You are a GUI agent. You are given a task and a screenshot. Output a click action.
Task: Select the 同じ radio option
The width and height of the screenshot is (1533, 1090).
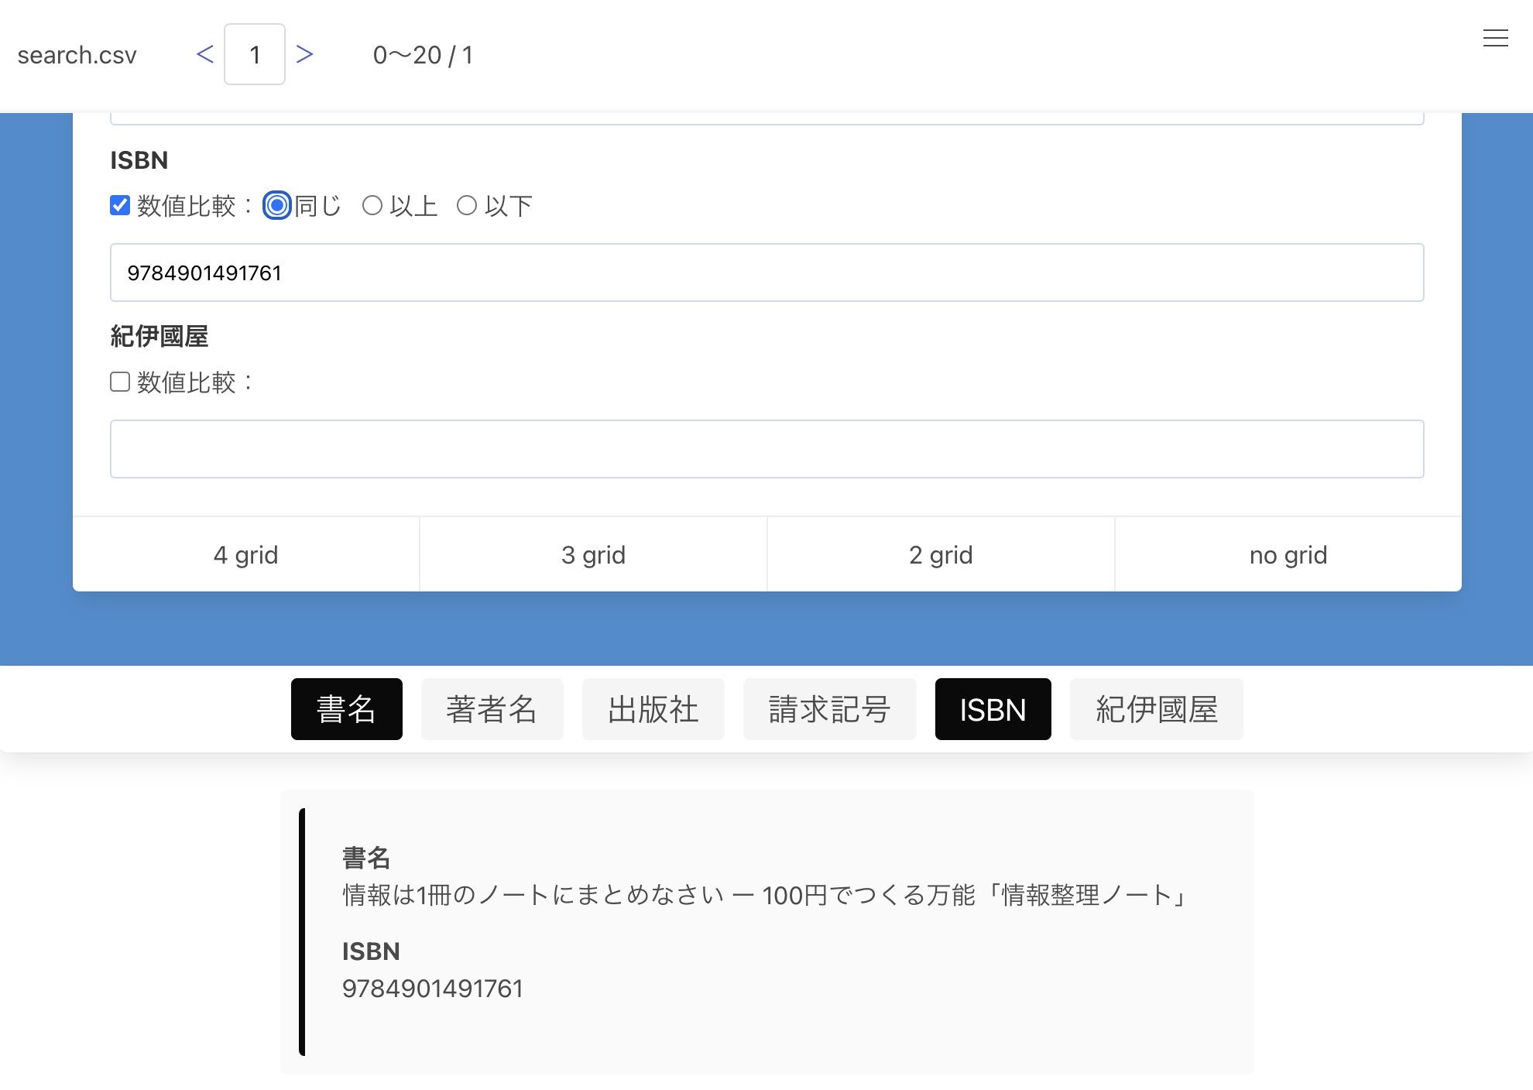pos(277,205)
